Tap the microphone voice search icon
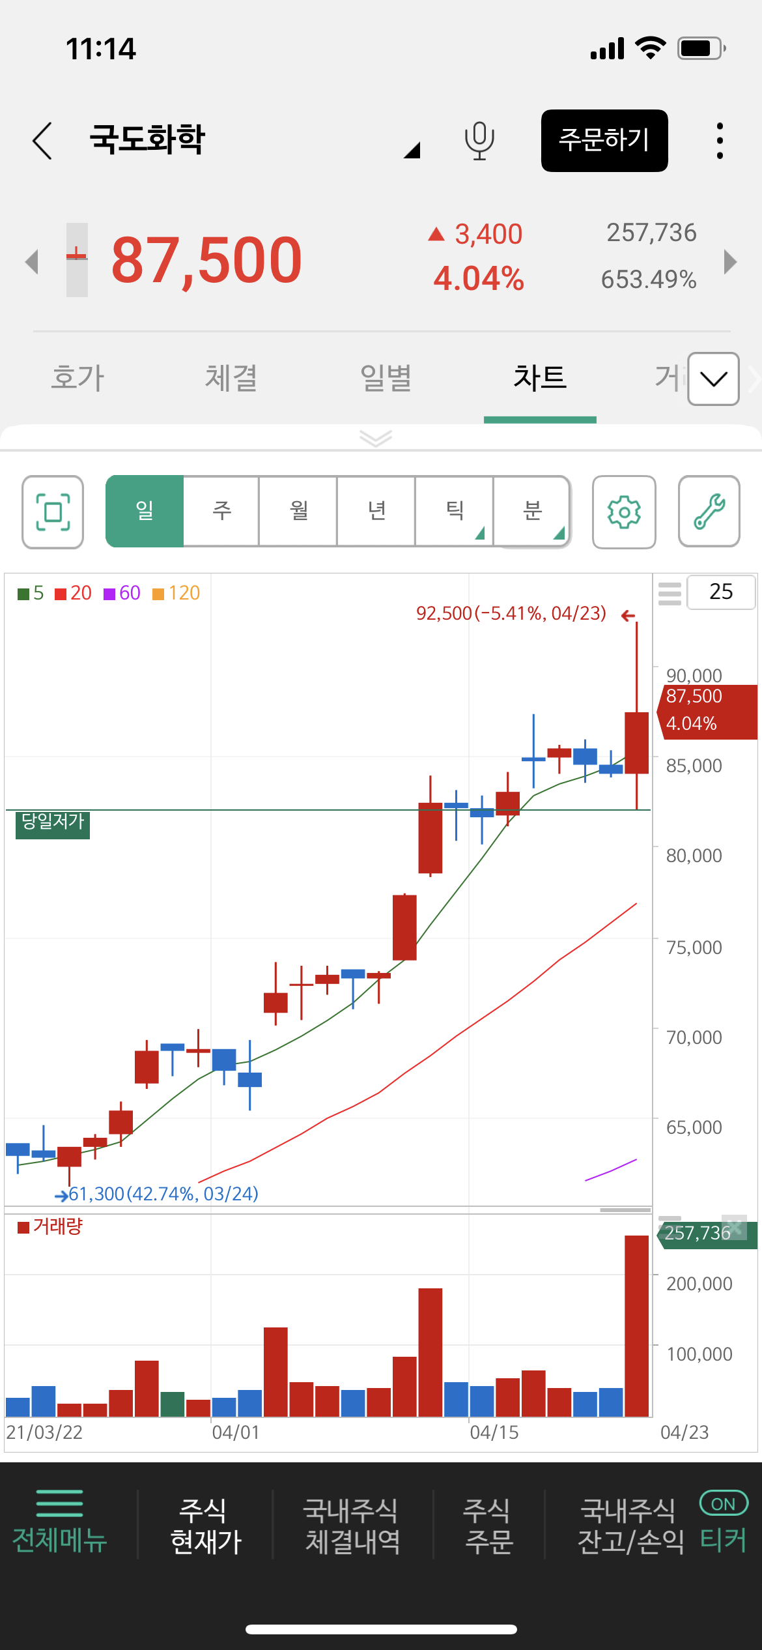This screenshot has width=762, height=1650. pyautogui.click(x=479, y=141)
